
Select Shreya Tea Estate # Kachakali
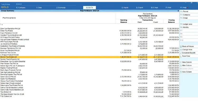point(12,81)
